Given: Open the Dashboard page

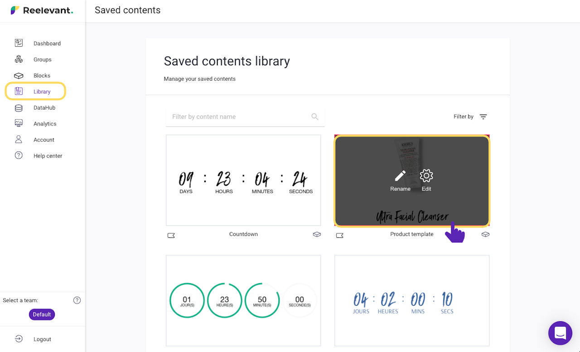Looking at the screenshot, I should 47,43.
